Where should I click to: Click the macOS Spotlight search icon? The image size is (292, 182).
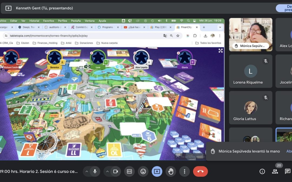point(188,21)
